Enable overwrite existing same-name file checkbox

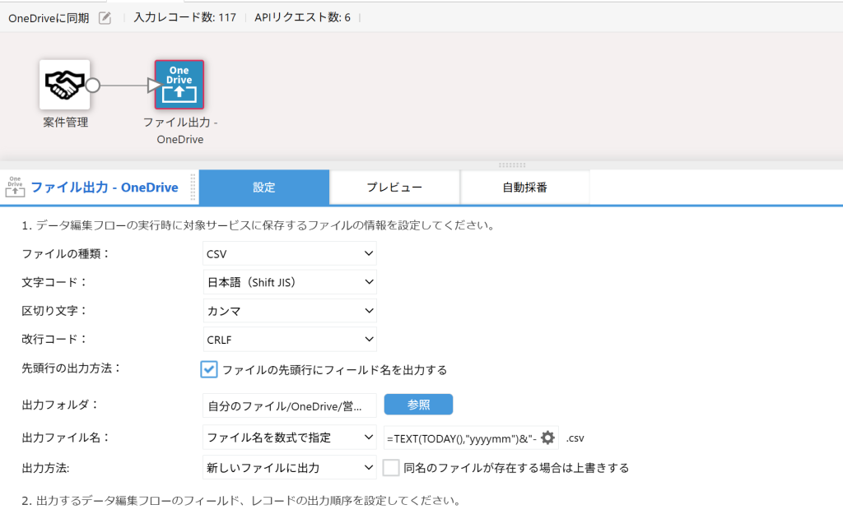click(391, 467)
